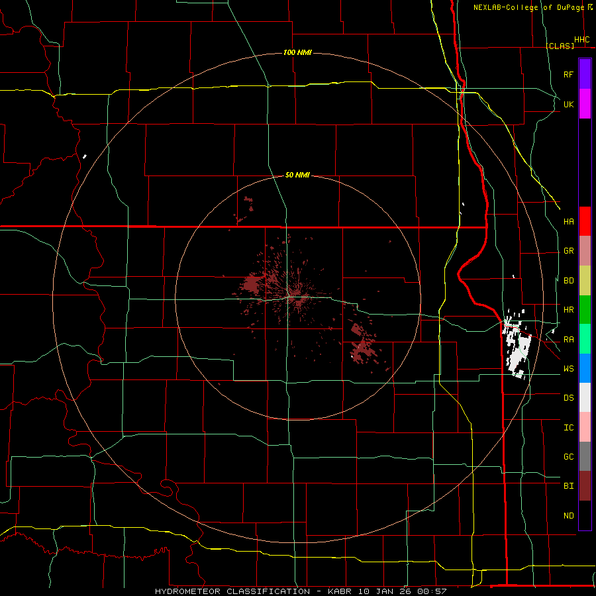Click the "NEXLAB-College of DuPage" header text
Image resolution: width=596 pixels, height=596 pixels.
528,7
